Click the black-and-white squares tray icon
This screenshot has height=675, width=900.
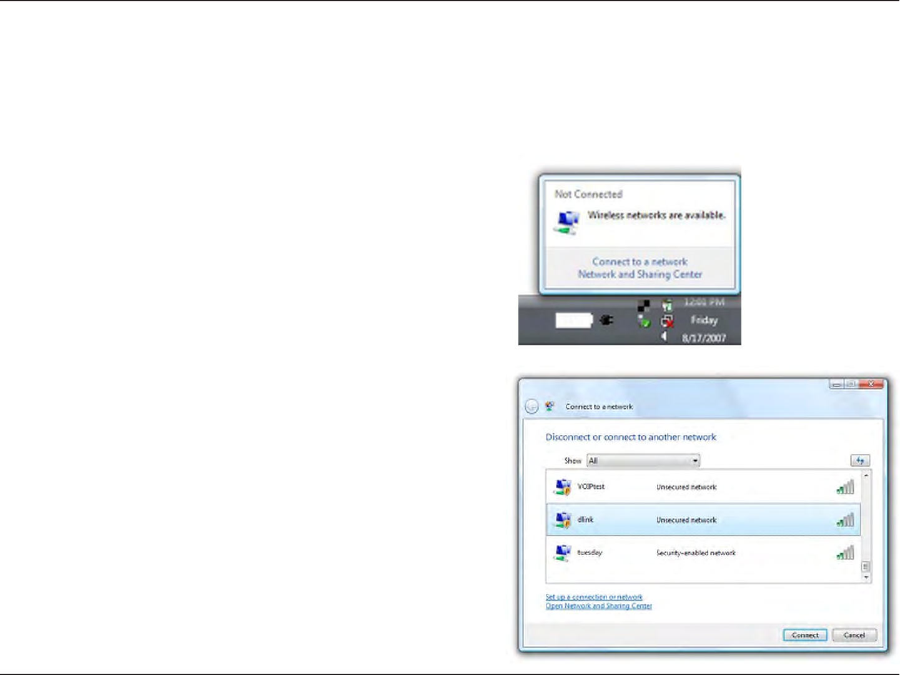click(643, 305)
